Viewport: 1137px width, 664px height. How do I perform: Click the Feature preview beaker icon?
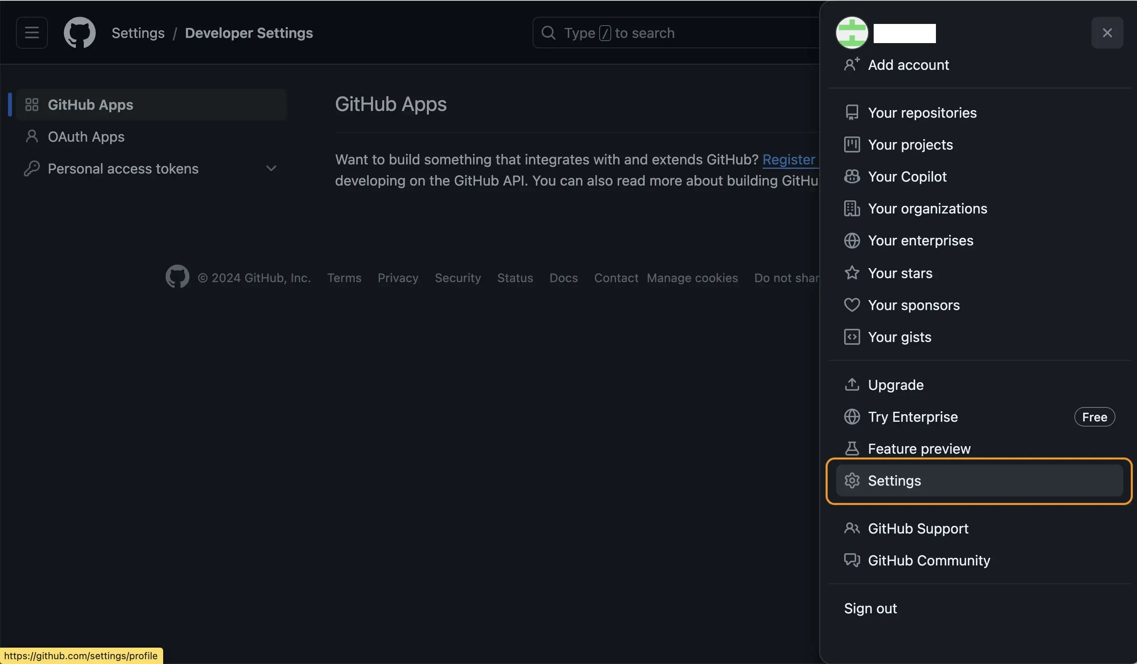852,449
